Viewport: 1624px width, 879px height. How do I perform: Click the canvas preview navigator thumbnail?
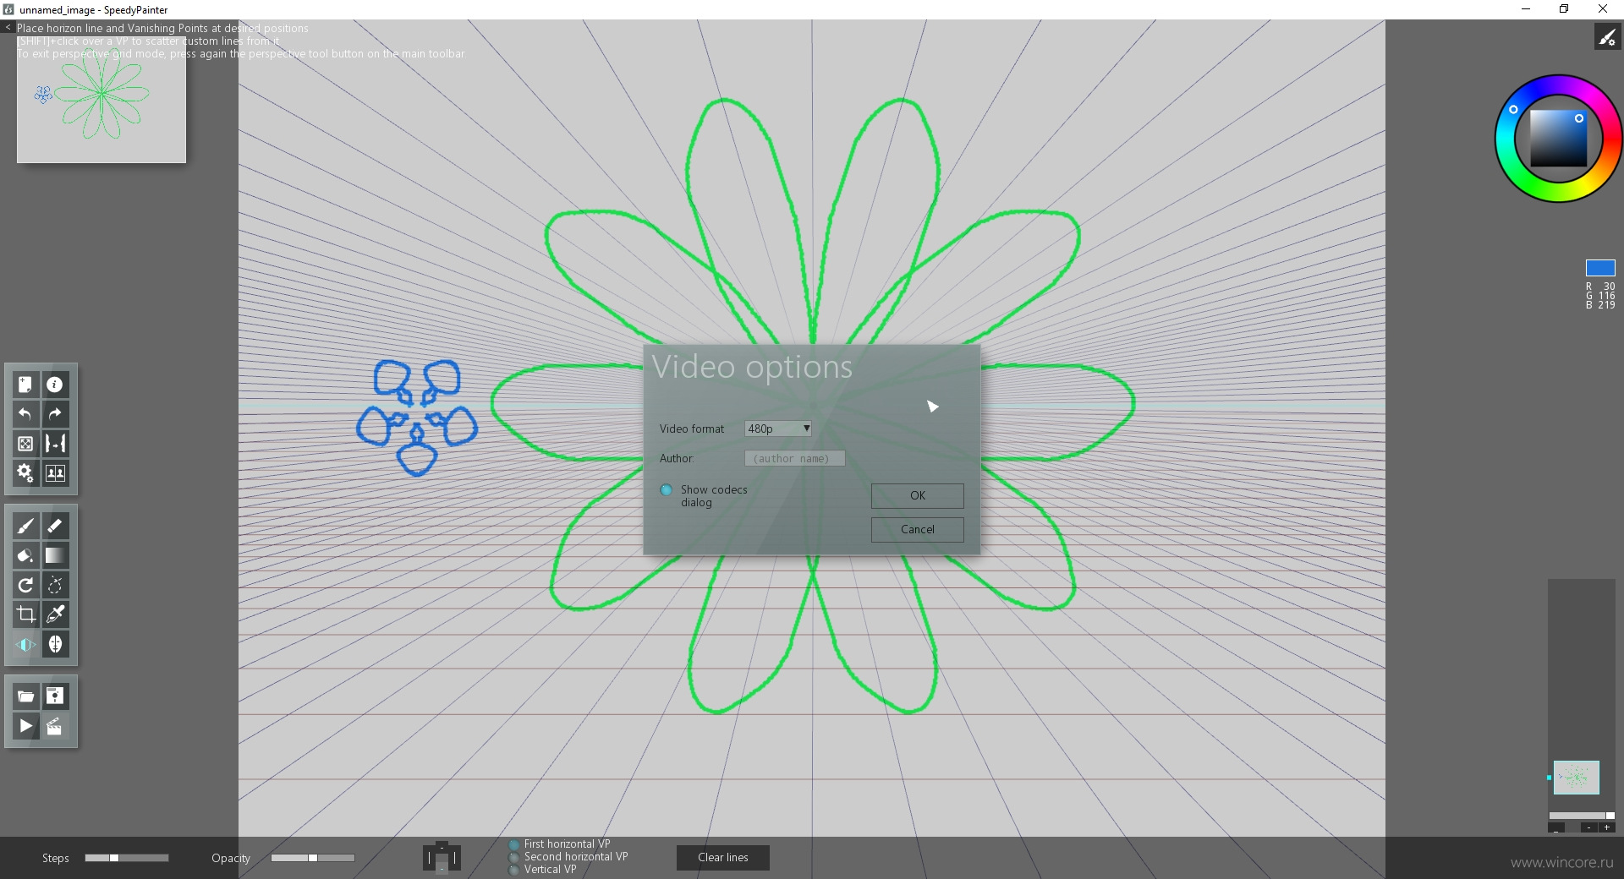(101, 101)
